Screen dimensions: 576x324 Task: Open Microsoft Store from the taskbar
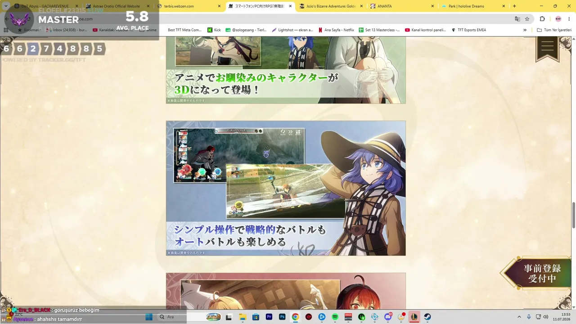[256, 317]
